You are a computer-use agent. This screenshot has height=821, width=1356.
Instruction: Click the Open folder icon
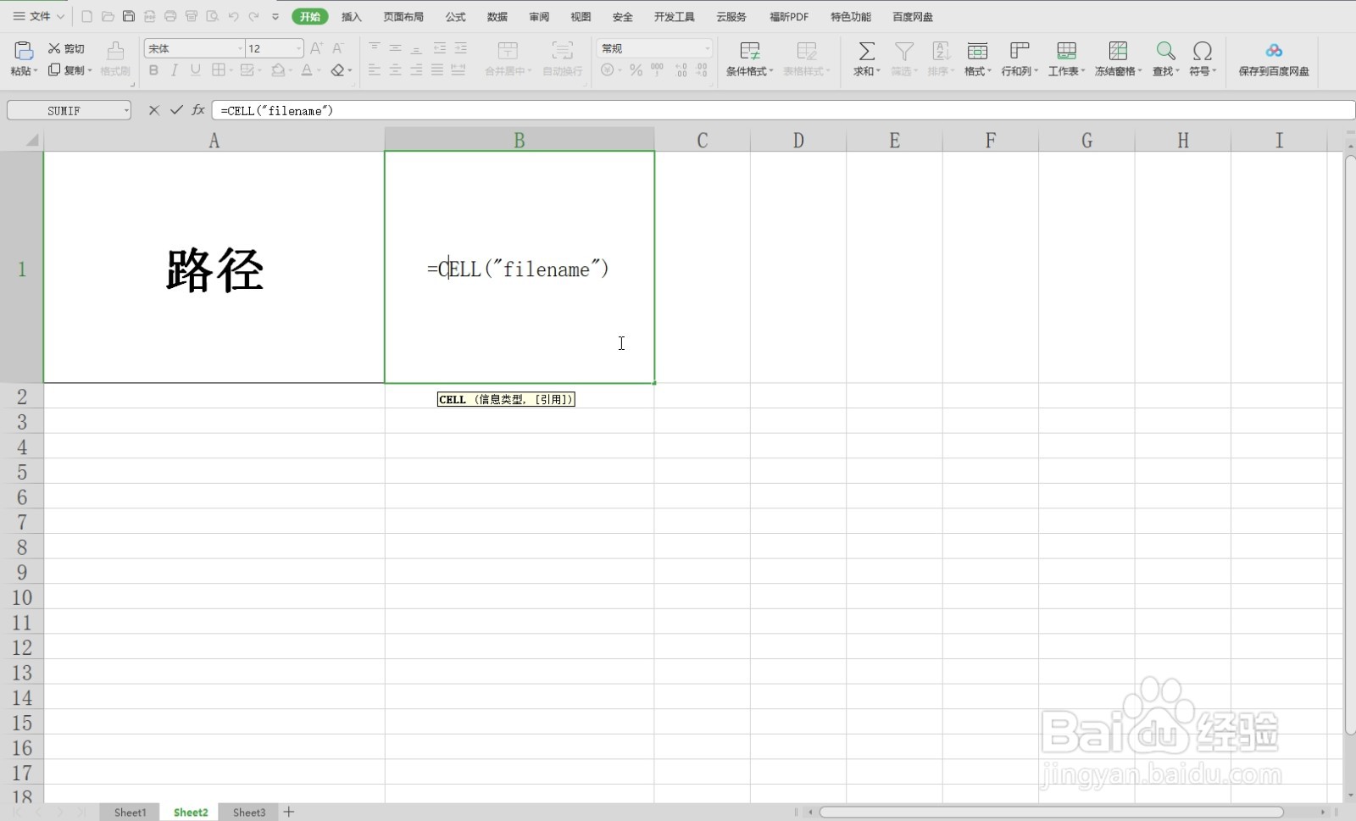point(108,16)
